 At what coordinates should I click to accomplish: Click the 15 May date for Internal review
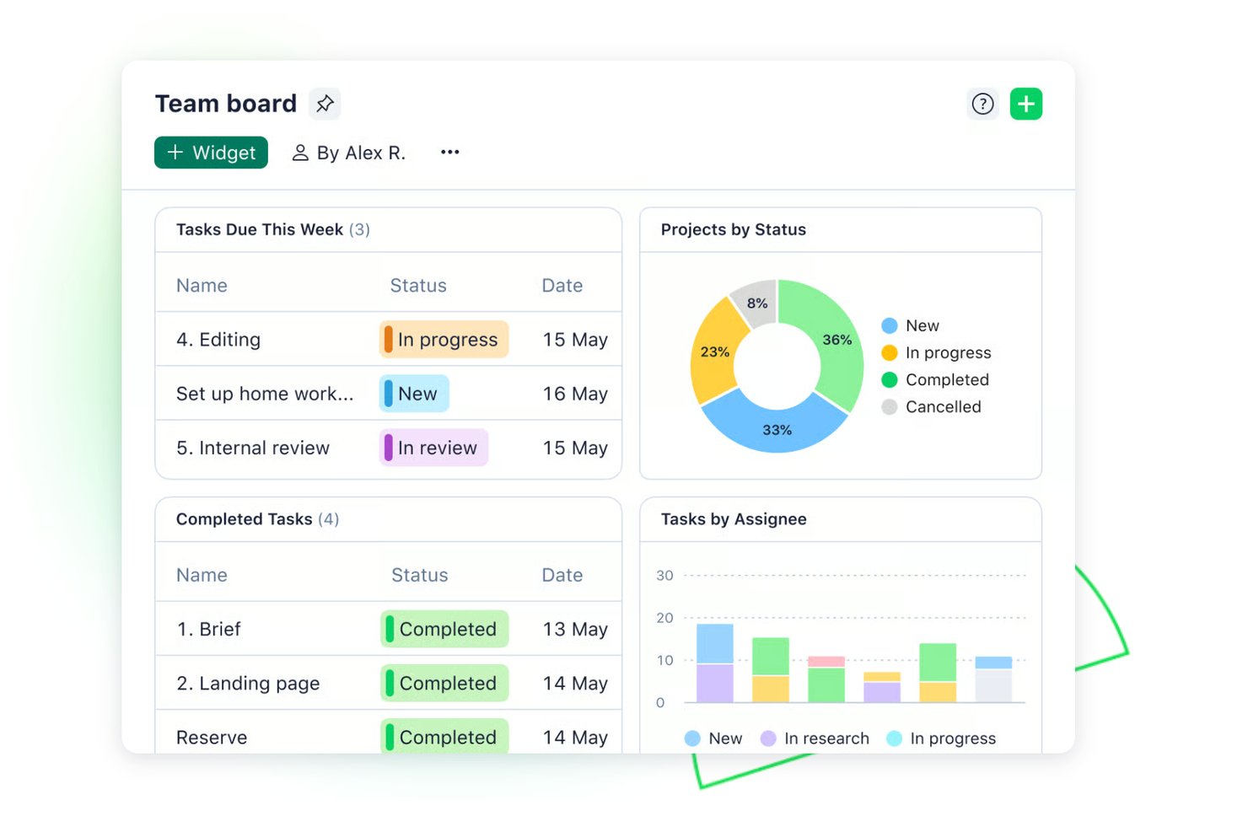point(575,448)
